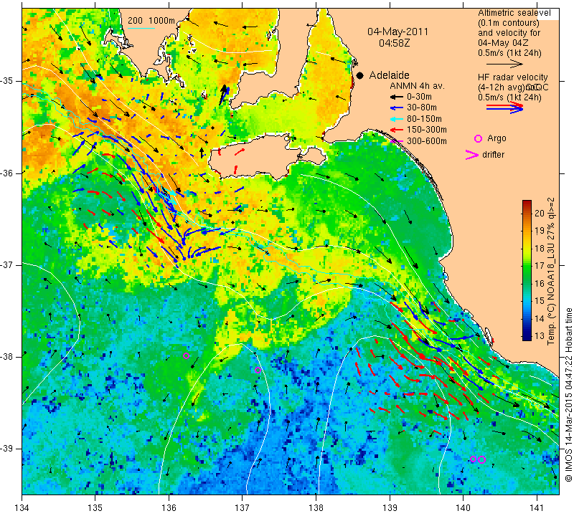Screen dimensions: 574x516
Task: Click the '80-150m' depth label
Action: tap(424, 119)
